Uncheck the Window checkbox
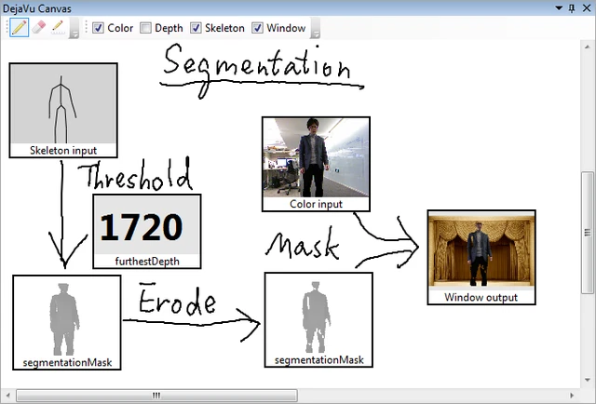The height and width of the screenshot is (404, 596). pos(257,28)
